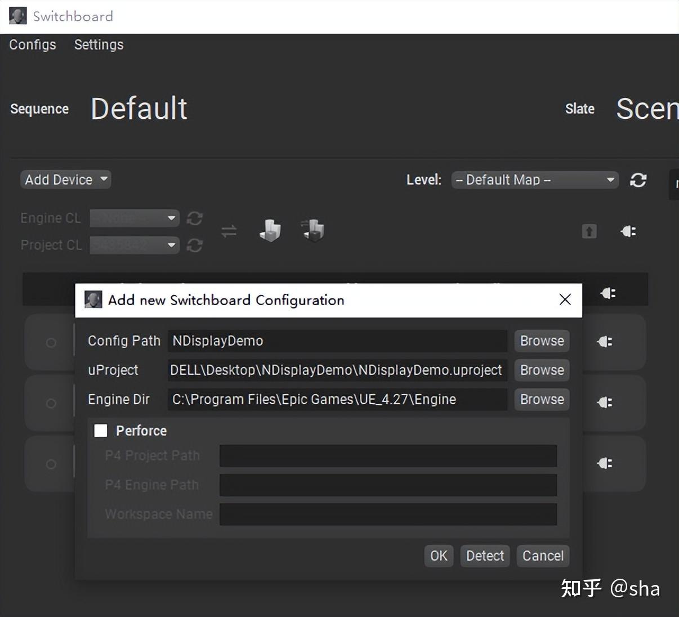This screenshot has height=617, width=679.
Task: Open the Settings menu
Action: coord(99,45)
